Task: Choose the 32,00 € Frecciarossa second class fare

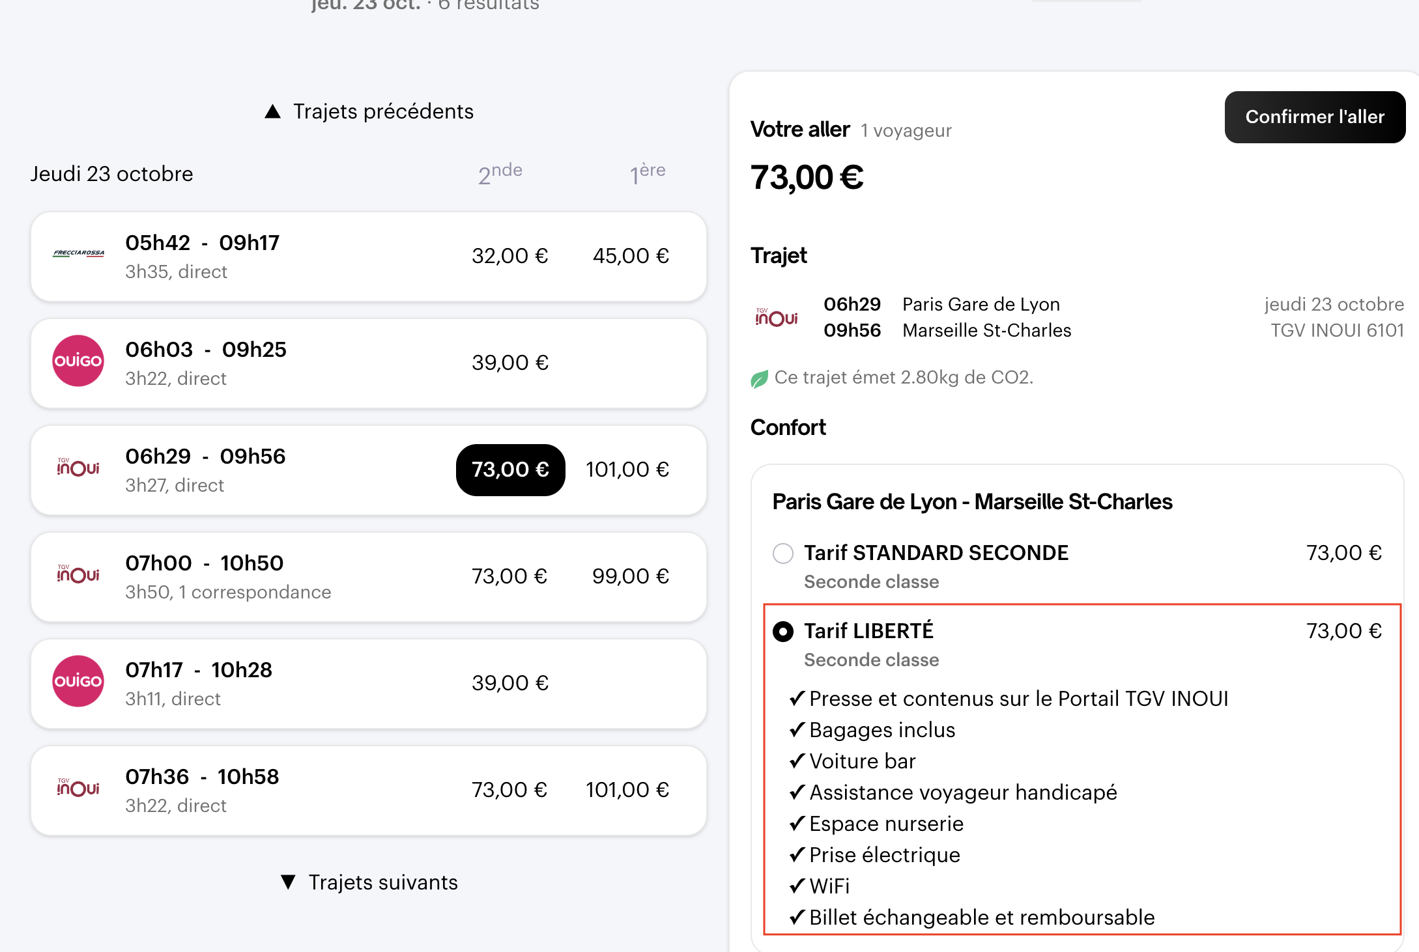Action: 509,256
